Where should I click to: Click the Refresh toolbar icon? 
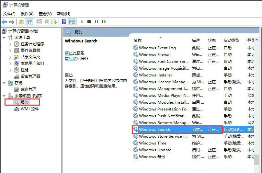[47, 22]
